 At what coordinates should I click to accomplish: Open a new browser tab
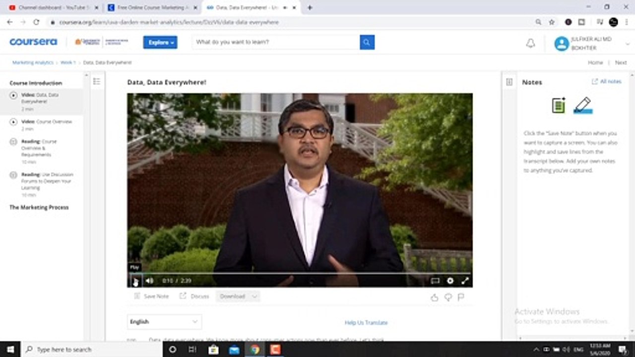[310, 7]
